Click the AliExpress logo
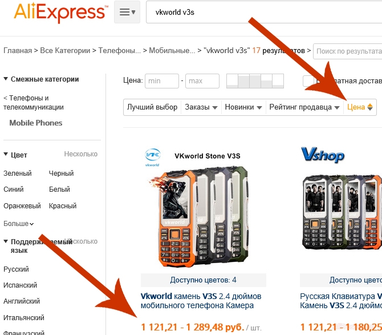The width and height of the screenshot is (382, 335). [x=60, y=12]
